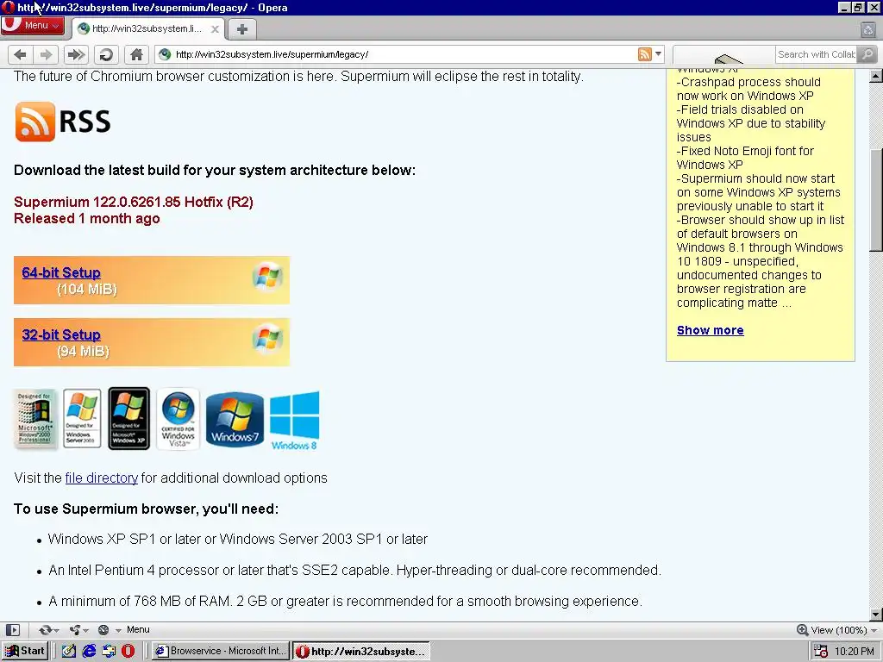
Task: Click the (94 MiB) size label
Action: (x=83, y=352)
